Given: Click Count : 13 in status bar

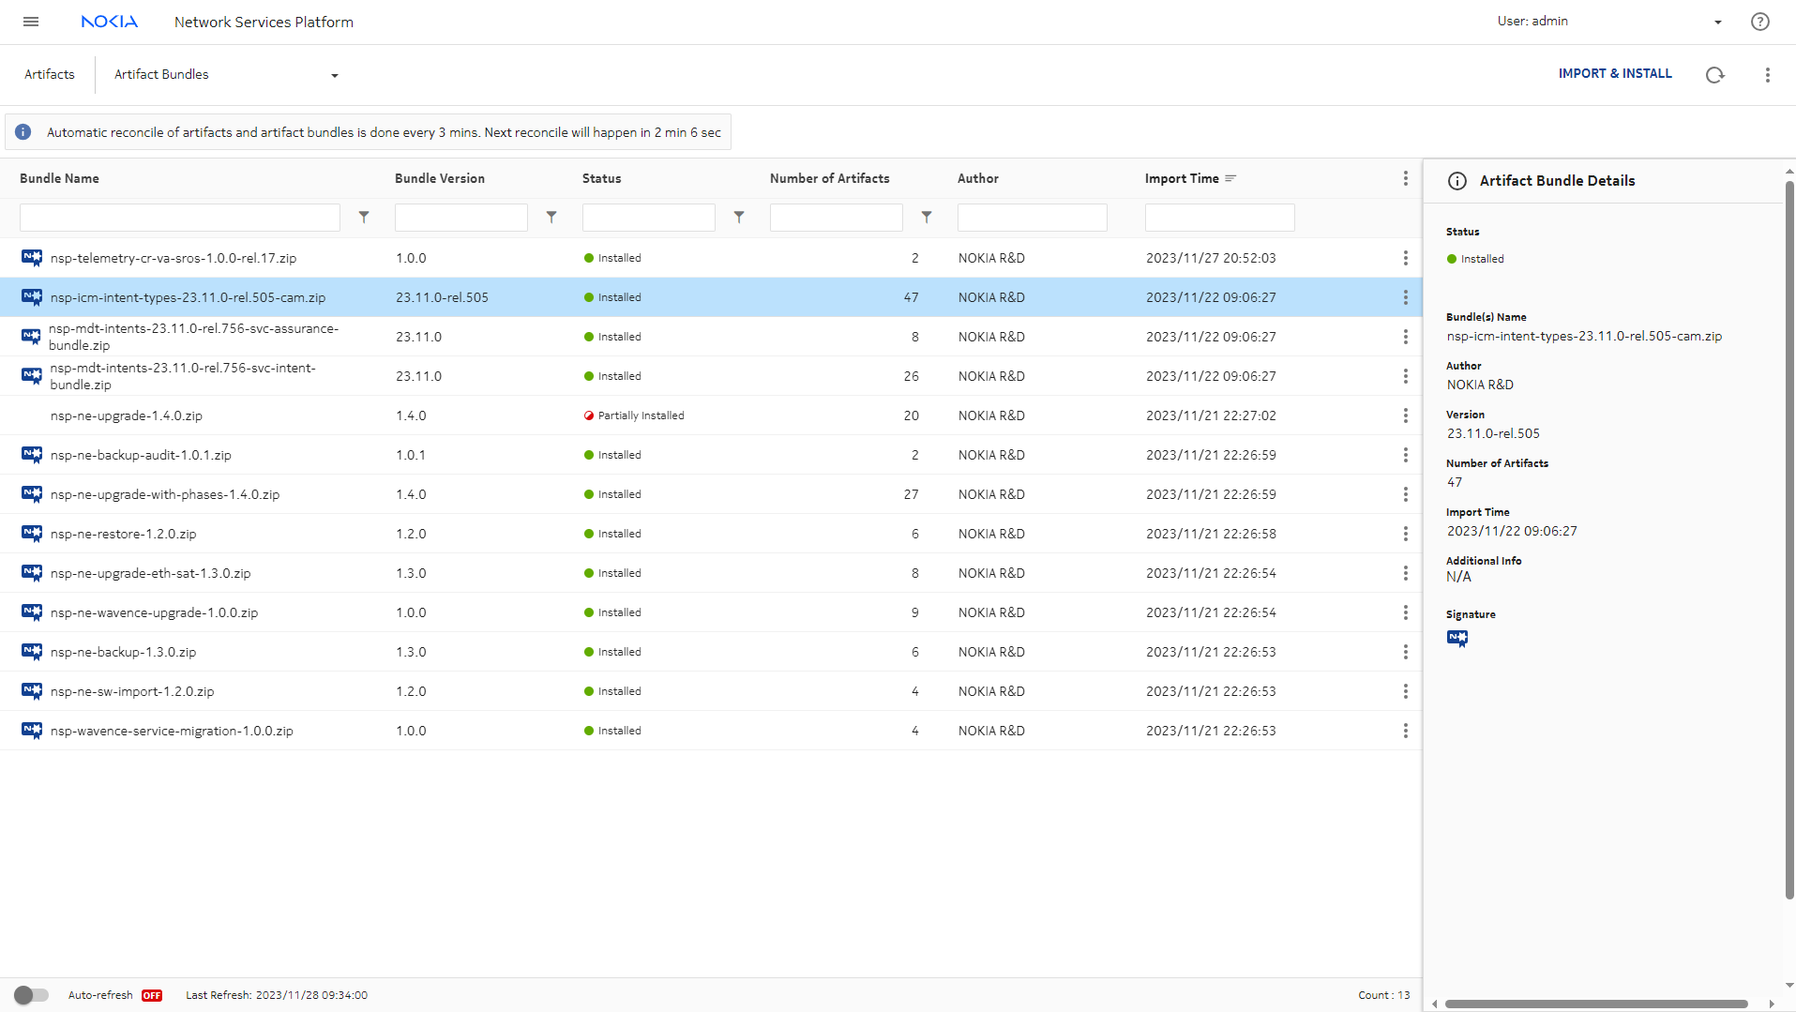Looking at the screenshot, I should pos(1383,995).
